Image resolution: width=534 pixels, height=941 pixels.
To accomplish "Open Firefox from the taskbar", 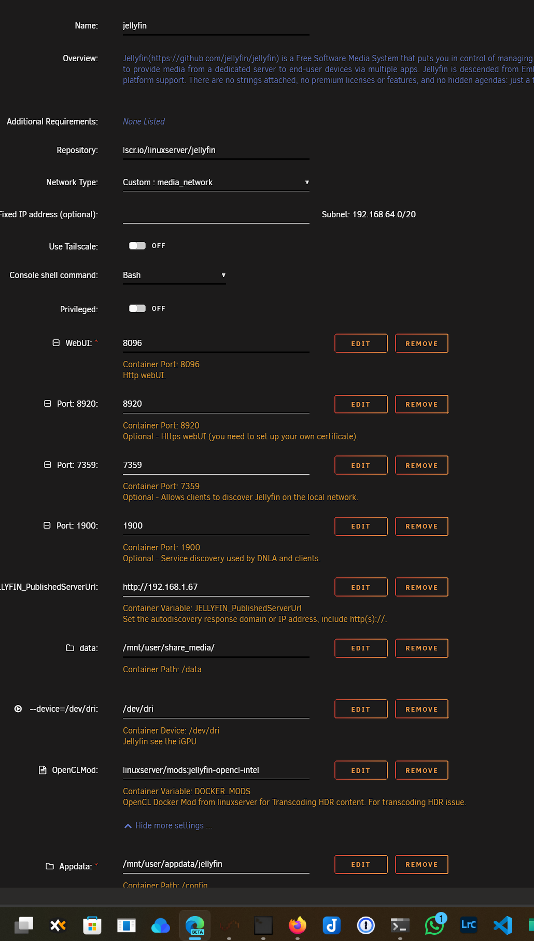I will 298,925.
